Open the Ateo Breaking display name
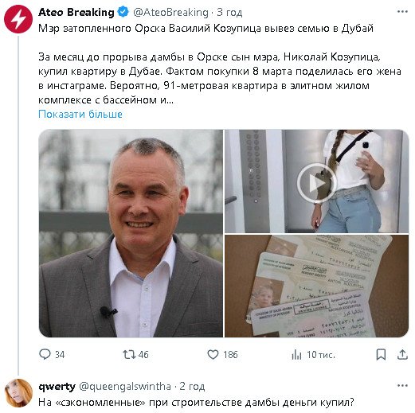The height and width of the screenshot is (413, 415). [76, 12]
